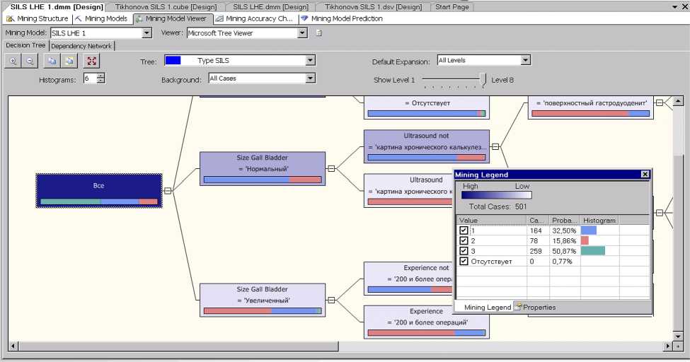Collapse the Ultrasound not node
Image resolution: width=690 pixels, height=362 pixels.
click(495, 146)
